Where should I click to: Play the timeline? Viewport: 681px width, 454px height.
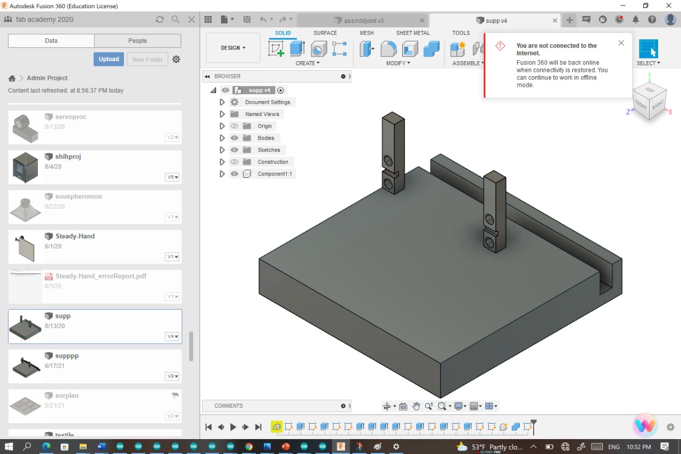click(233, 427)
